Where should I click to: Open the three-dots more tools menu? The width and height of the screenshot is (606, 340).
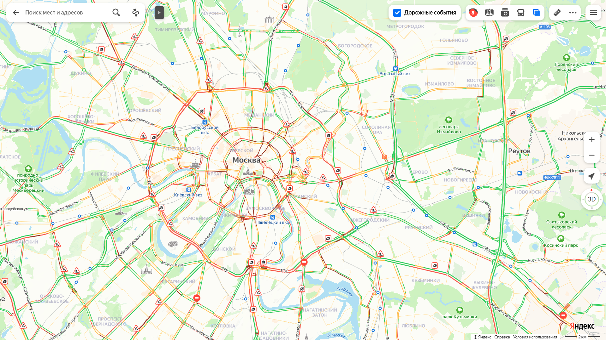click(x=573, y=13)
